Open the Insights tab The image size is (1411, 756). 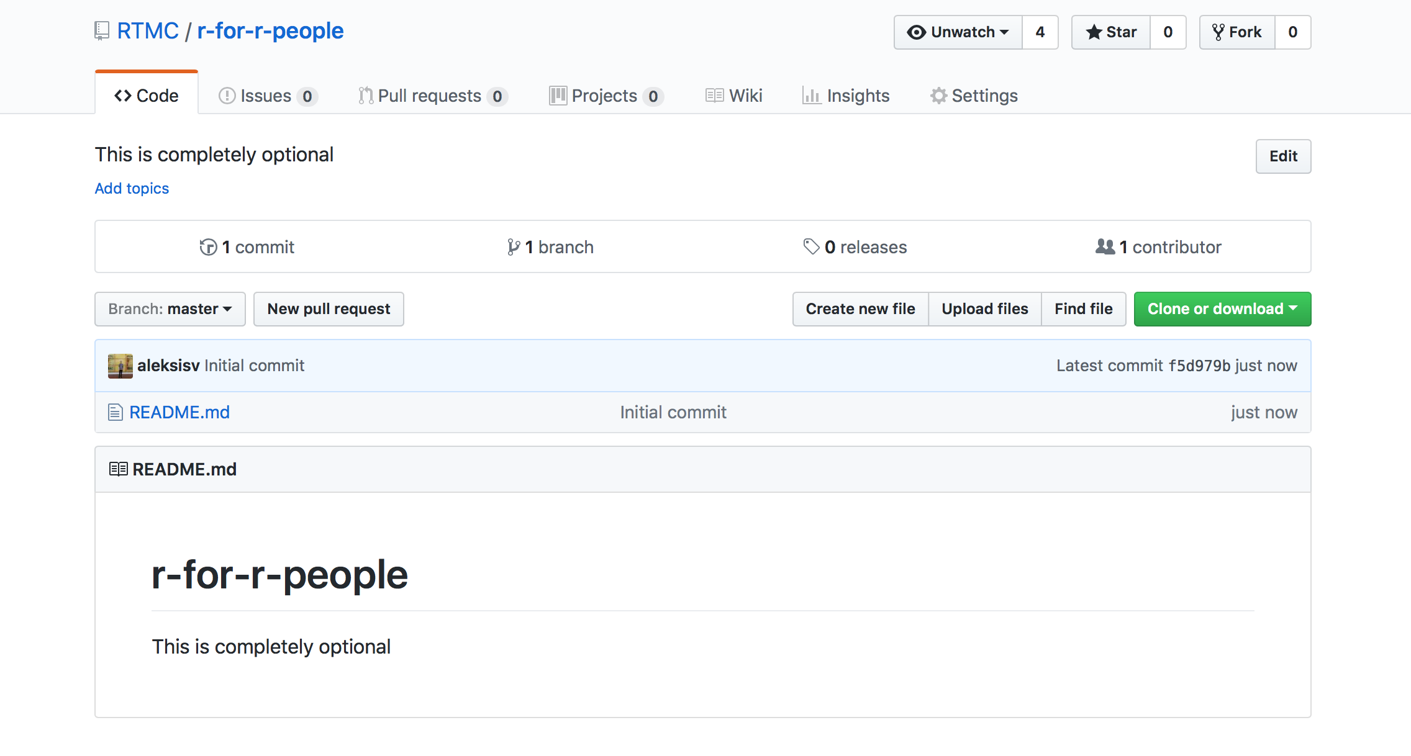846,96
